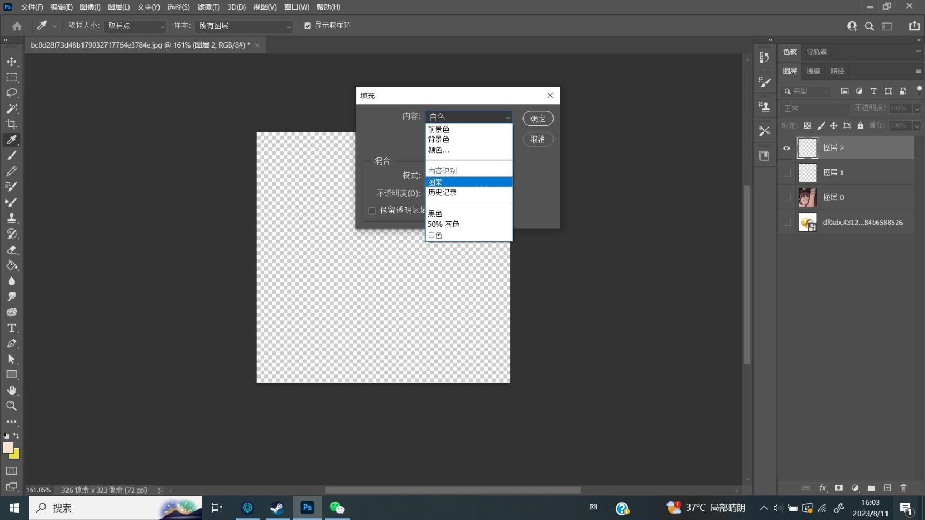This screenshot has height=520, width=925.
Task: Choose 黑色 from the contents list
Action: click(469, 213)
